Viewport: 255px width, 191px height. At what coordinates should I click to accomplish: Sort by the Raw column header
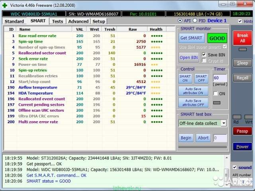click(x=132, y=29)
